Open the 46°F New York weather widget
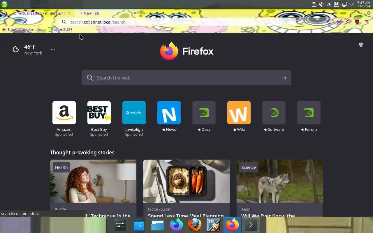Image resolution: width=373 pixels, height=233 pixels. 27,50
